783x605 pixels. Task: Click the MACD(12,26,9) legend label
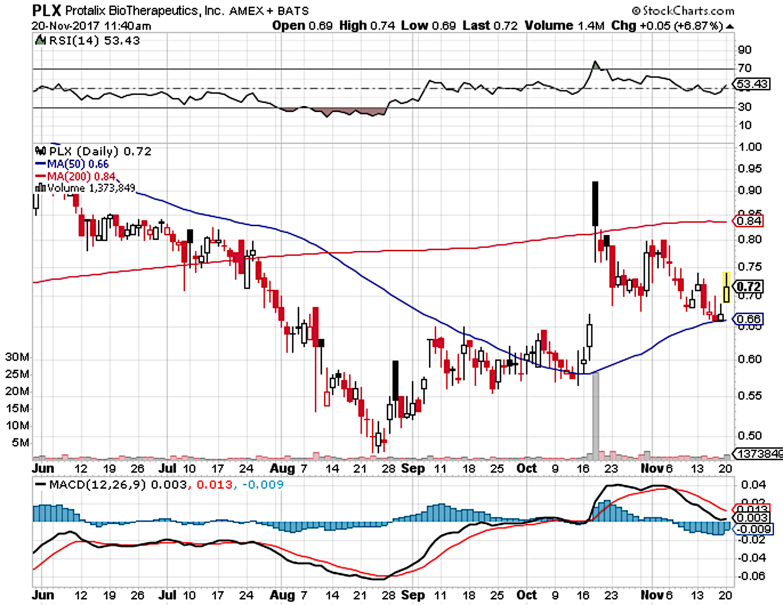99,485
